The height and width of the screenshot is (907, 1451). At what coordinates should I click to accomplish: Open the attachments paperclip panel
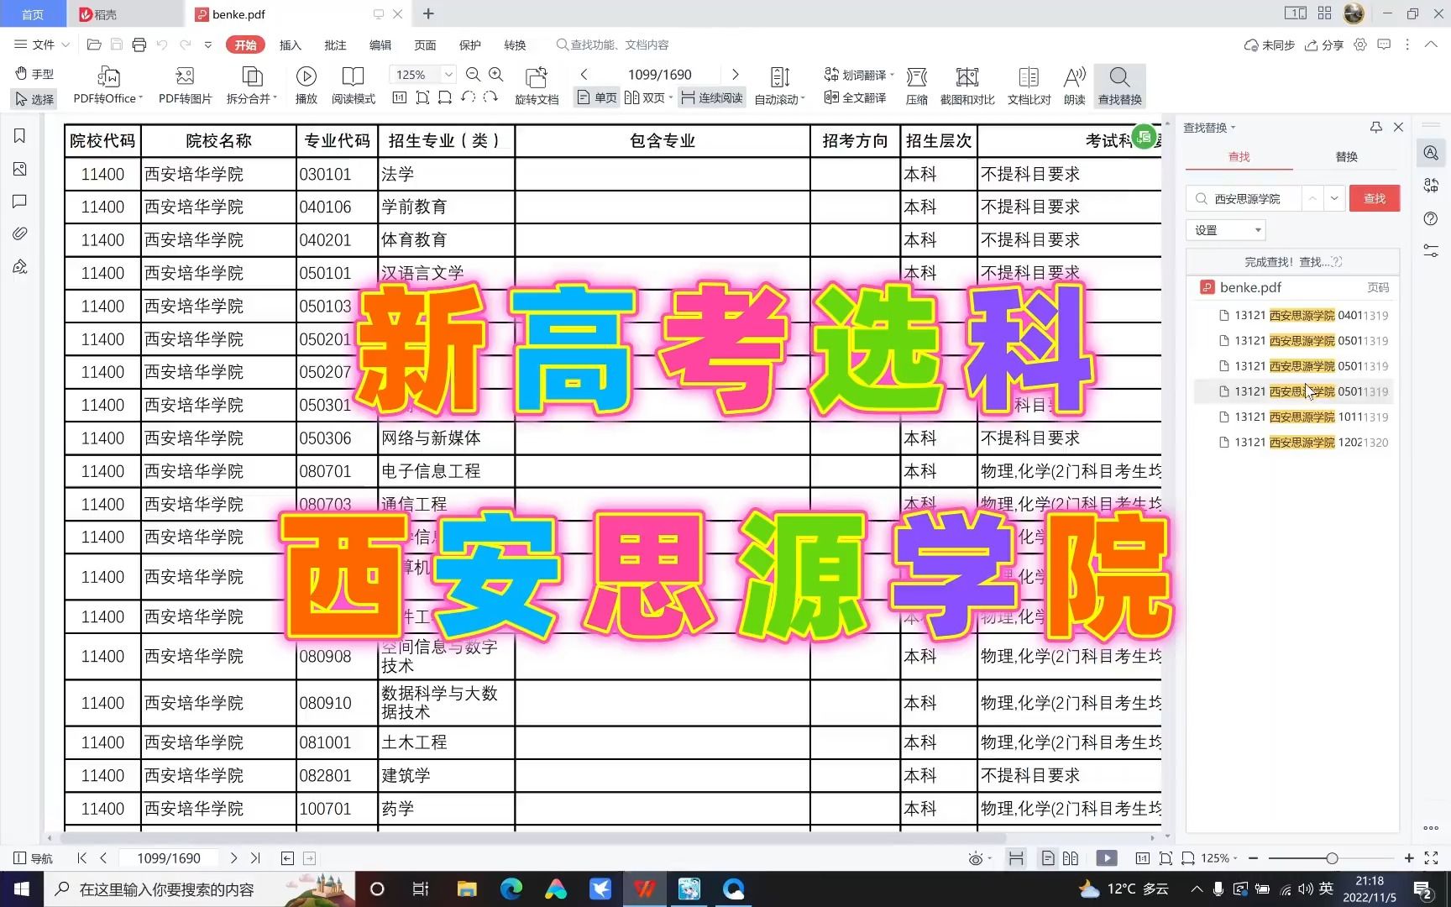20,233
